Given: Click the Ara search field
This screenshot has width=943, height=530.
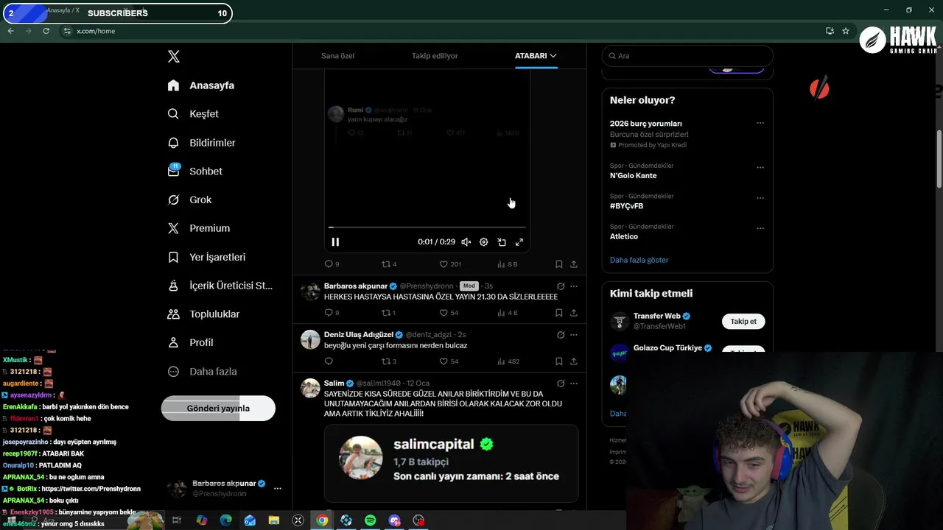Looking at the screenshot, I should pyautogui.click(x=687, y=56).
